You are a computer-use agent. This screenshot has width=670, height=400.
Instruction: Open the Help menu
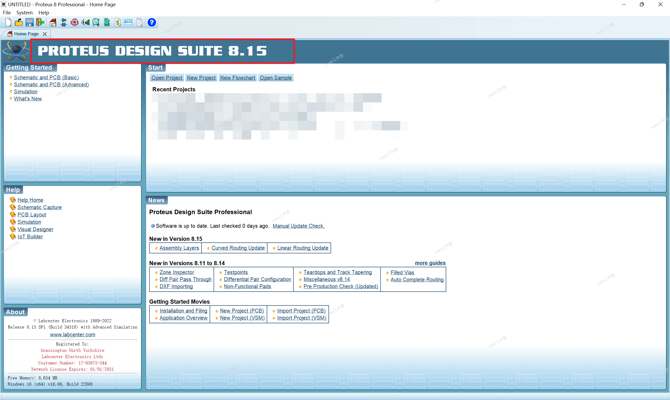click(x=44, y=13)
